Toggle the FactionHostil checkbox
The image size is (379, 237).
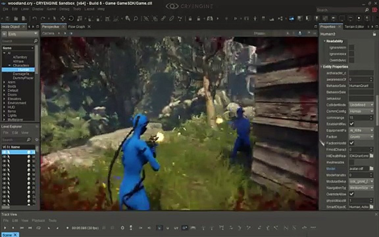click(352, 143)
